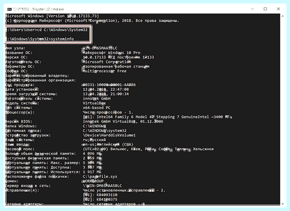Minimize the cmd.exe window

pos(252,9)
